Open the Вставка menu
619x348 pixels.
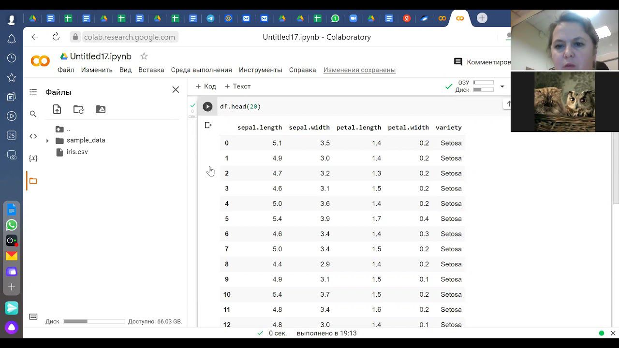(151, 70)
